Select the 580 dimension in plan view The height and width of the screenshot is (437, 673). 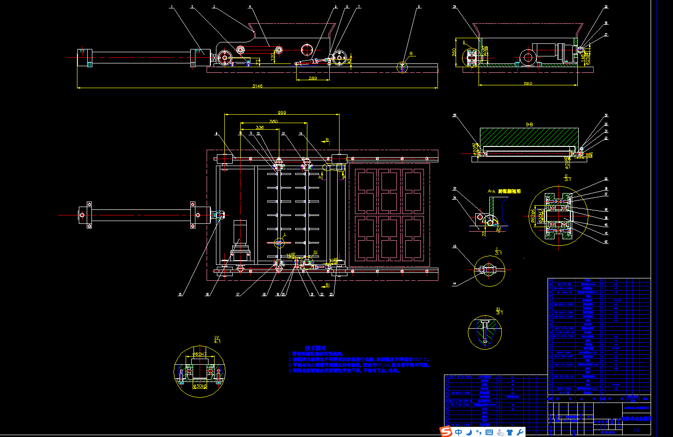coord(274,121)
